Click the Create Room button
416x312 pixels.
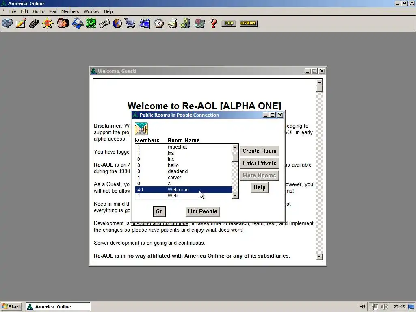(260, 151)
